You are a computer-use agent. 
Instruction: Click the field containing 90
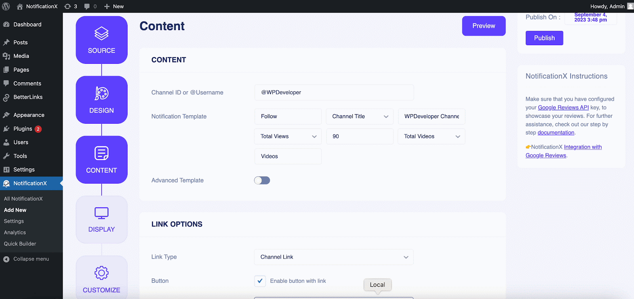360,136
